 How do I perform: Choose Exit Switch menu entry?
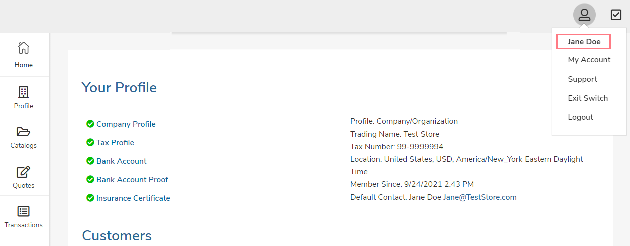click(588, 98)
